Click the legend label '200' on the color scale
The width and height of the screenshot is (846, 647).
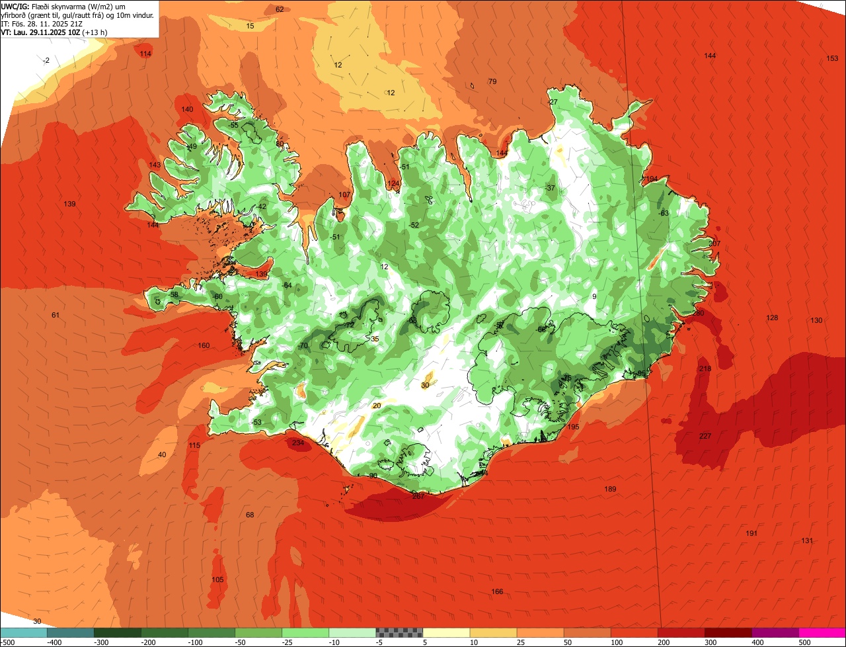[664, 642]
